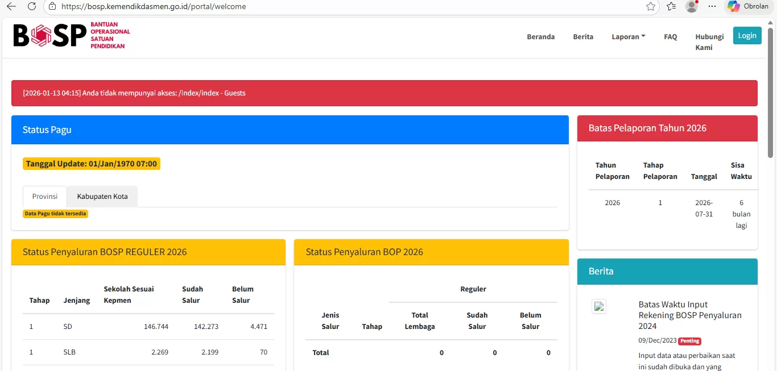This screenshot has height=371, width=777.
Task: Click the 'Status Penyaluran BOP 2026' header
Action: 431,252
